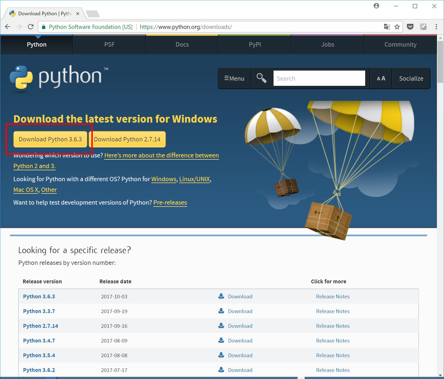Click the Pocket extension icon
444x379 pixels.
click(x=410, y=27)
